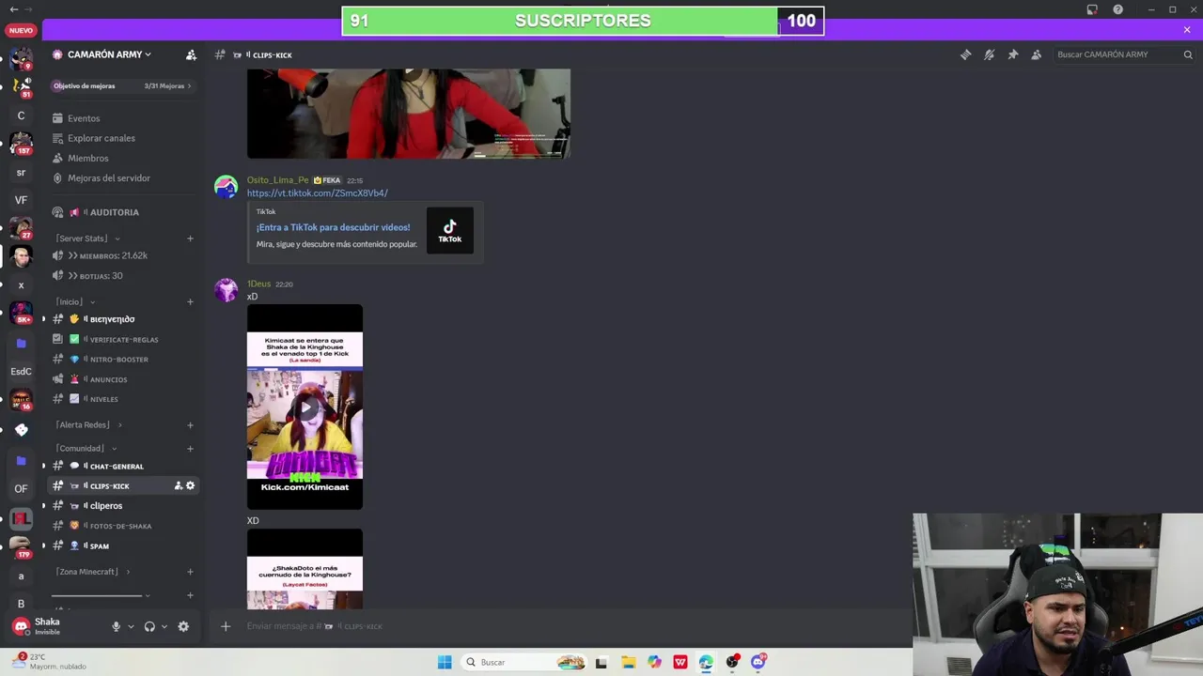Select the bienvenido channel
The image size is (1203, 676).
(x=123, y=319)
